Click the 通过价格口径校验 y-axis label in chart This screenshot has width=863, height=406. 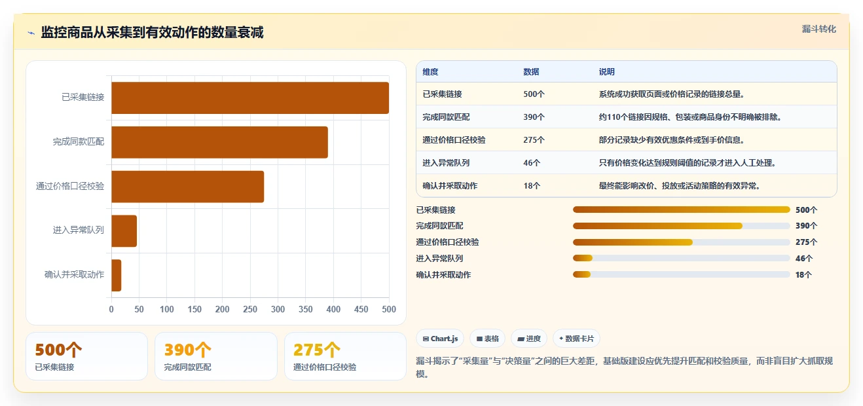point(70,187)
